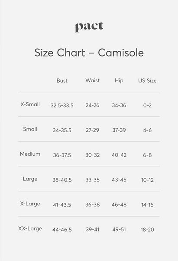Select the Small row label

[30, 129]
